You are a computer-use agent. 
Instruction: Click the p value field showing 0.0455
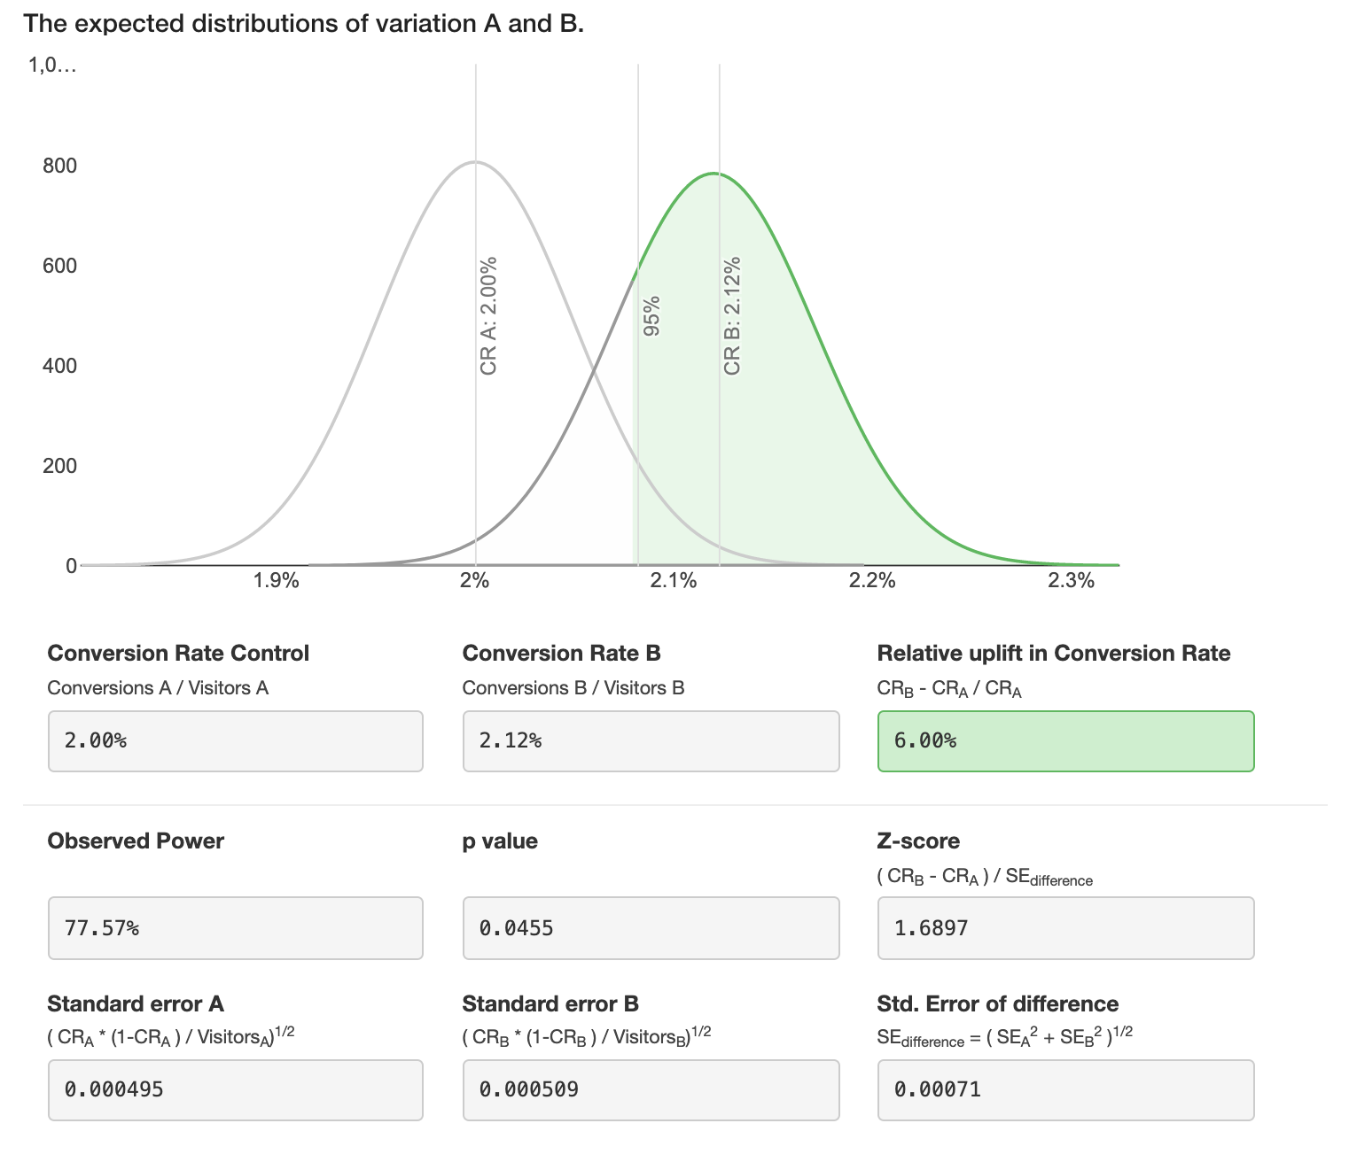(x=651, y=928)
